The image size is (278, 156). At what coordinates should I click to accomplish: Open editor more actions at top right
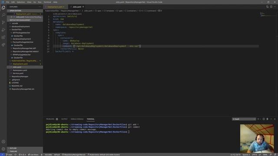point(275,7)
